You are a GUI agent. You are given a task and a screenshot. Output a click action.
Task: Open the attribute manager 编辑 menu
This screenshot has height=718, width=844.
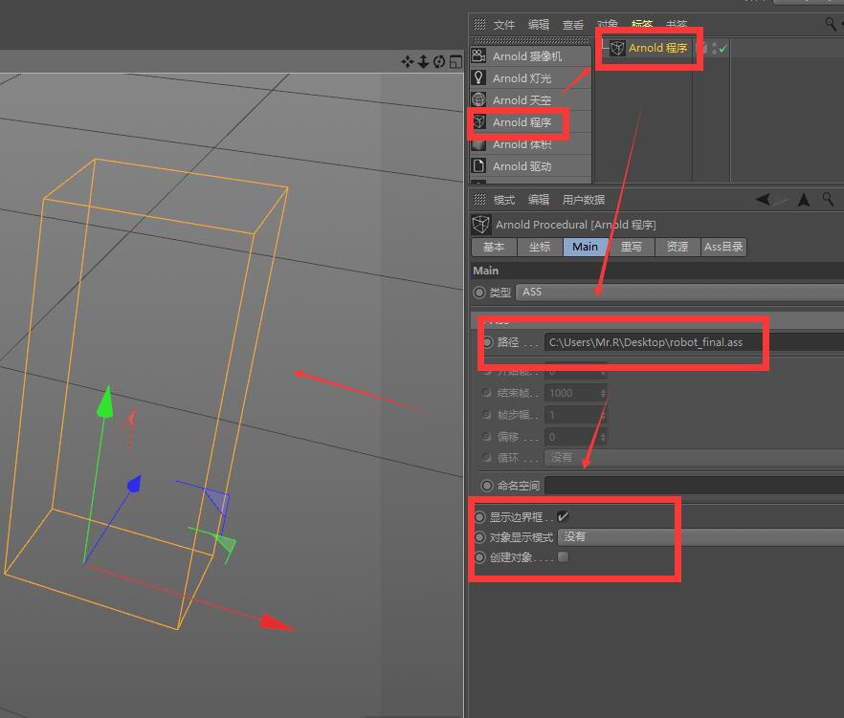(538, 200)
